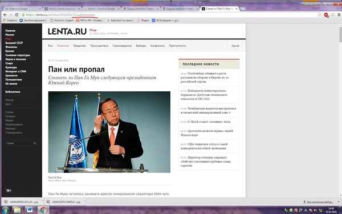
Task: Select the Конфликты section
Action: point(157,46)
